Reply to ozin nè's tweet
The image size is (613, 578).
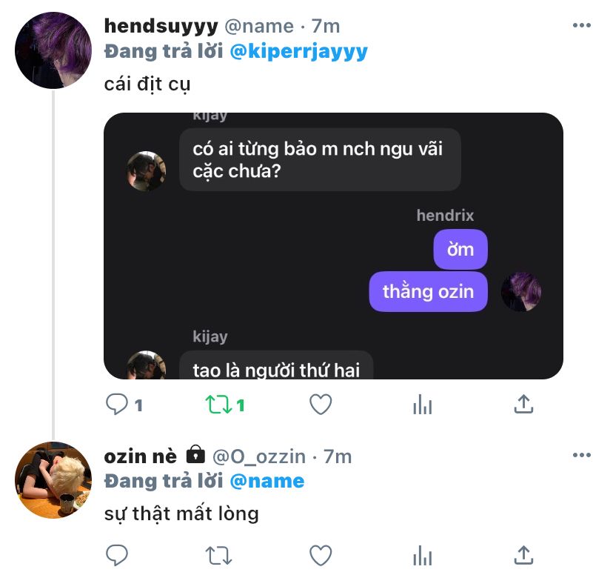(117, 555)
